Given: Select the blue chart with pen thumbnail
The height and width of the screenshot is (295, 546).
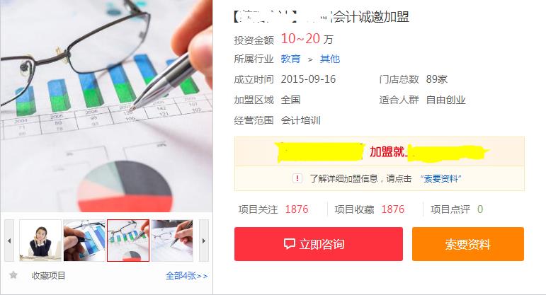Looking at the screenshot, I should [84, 241].
